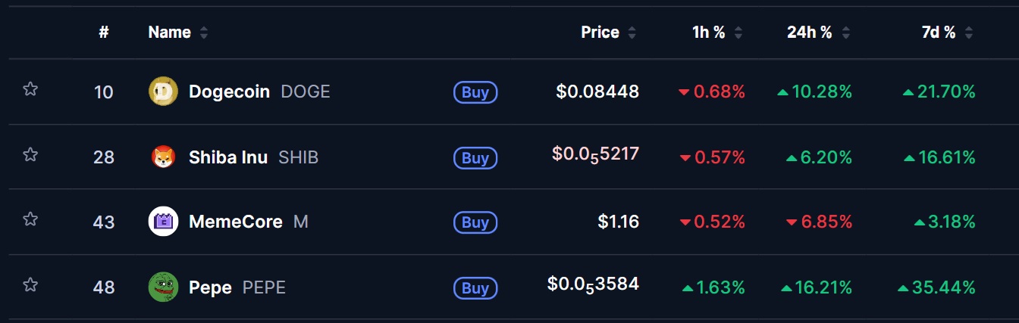Click the Shiba Inu coin logo
The image size is (1019, 323).
tap(163, 157)
